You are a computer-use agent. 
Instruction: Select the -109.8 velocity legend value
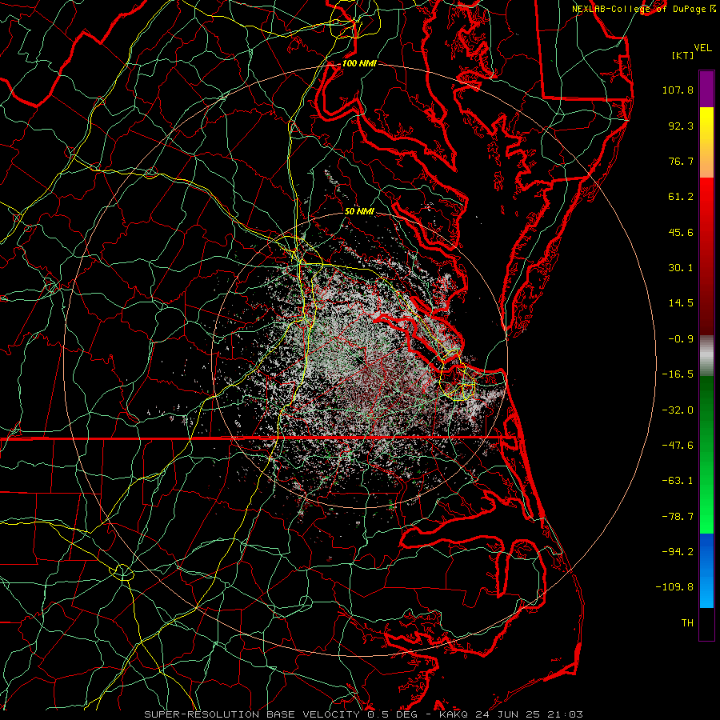pyautogui.click(x=674, y=587)
